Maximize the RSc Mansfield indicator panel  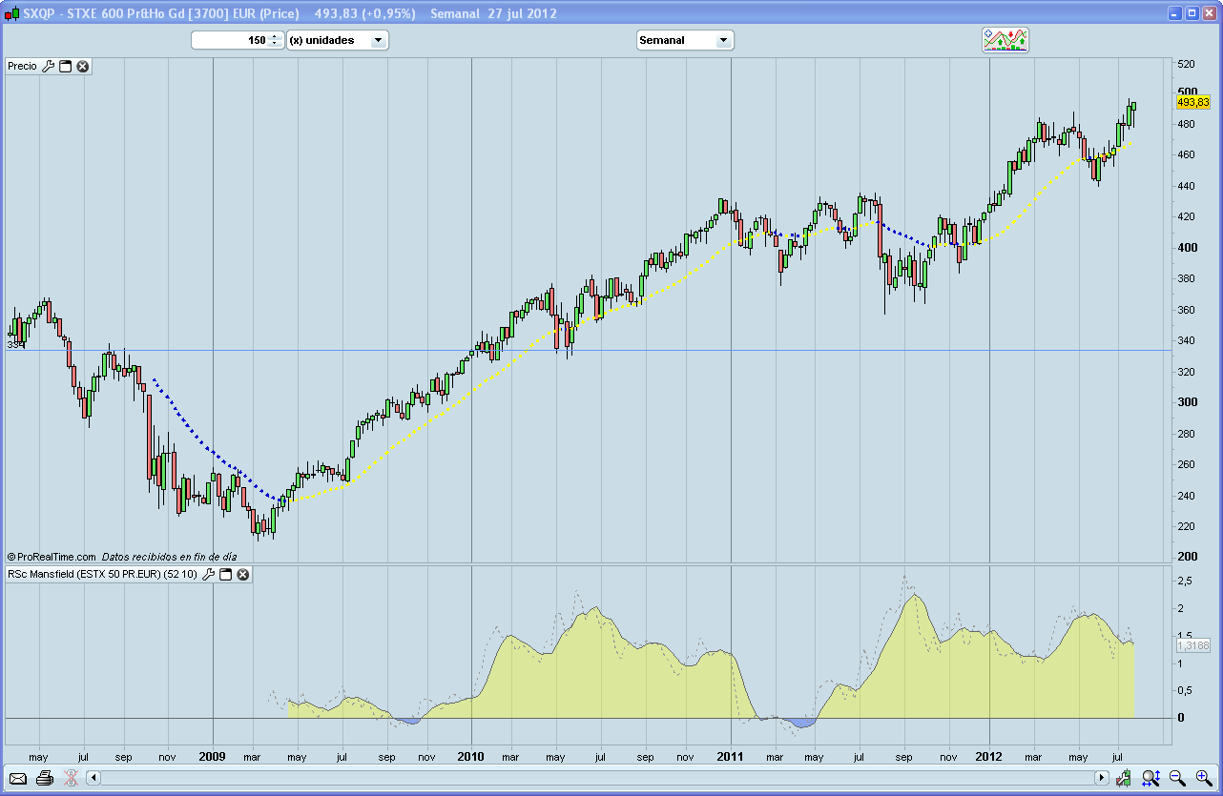click(226, 575)
